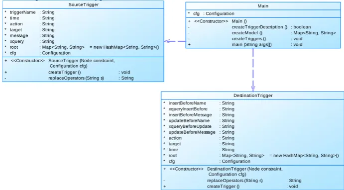Click the <<Constructor>> stereotype in Main

coord(211,21)
